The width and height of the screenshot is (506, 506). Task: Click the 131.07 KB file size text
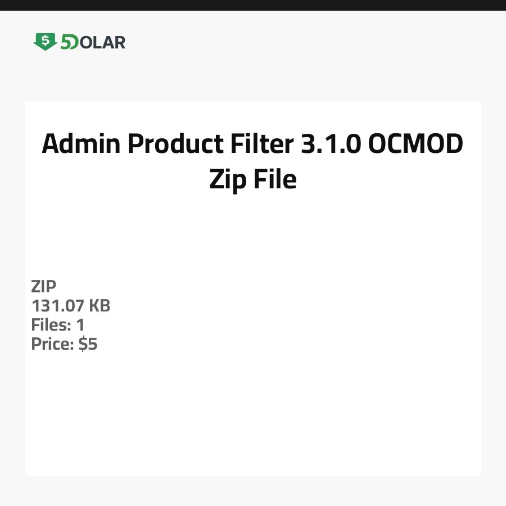70,306
